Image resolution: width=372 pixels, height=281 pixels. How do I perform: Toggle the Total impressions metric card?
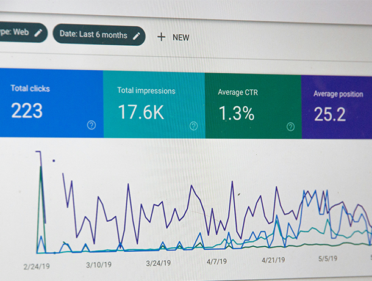click(x=152, y=104)
